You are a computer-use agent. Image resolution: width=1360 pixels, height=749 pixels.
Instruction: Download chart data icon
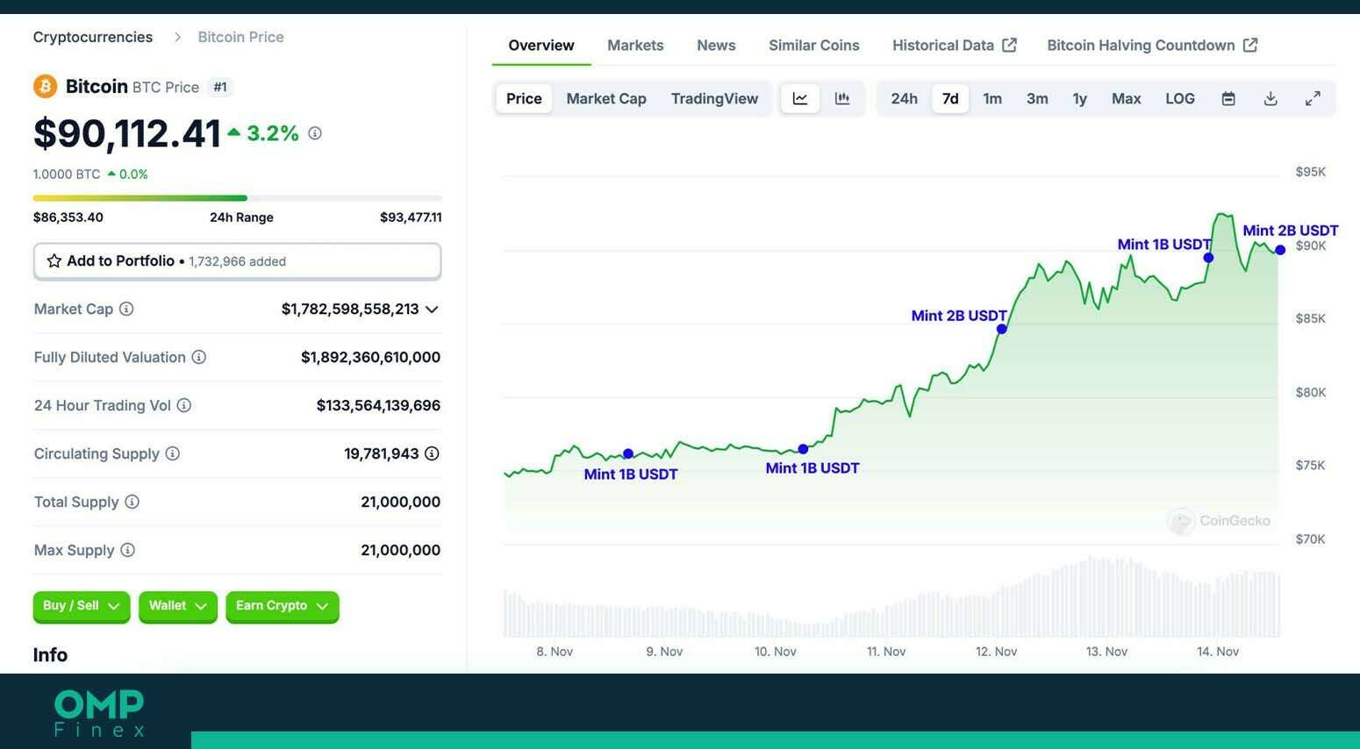(1271, 98)
